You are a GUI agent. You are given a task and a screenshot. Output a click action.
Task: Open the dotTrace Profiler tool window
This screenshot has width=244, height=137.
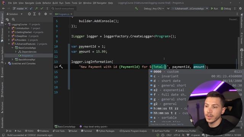click(161, 131)
